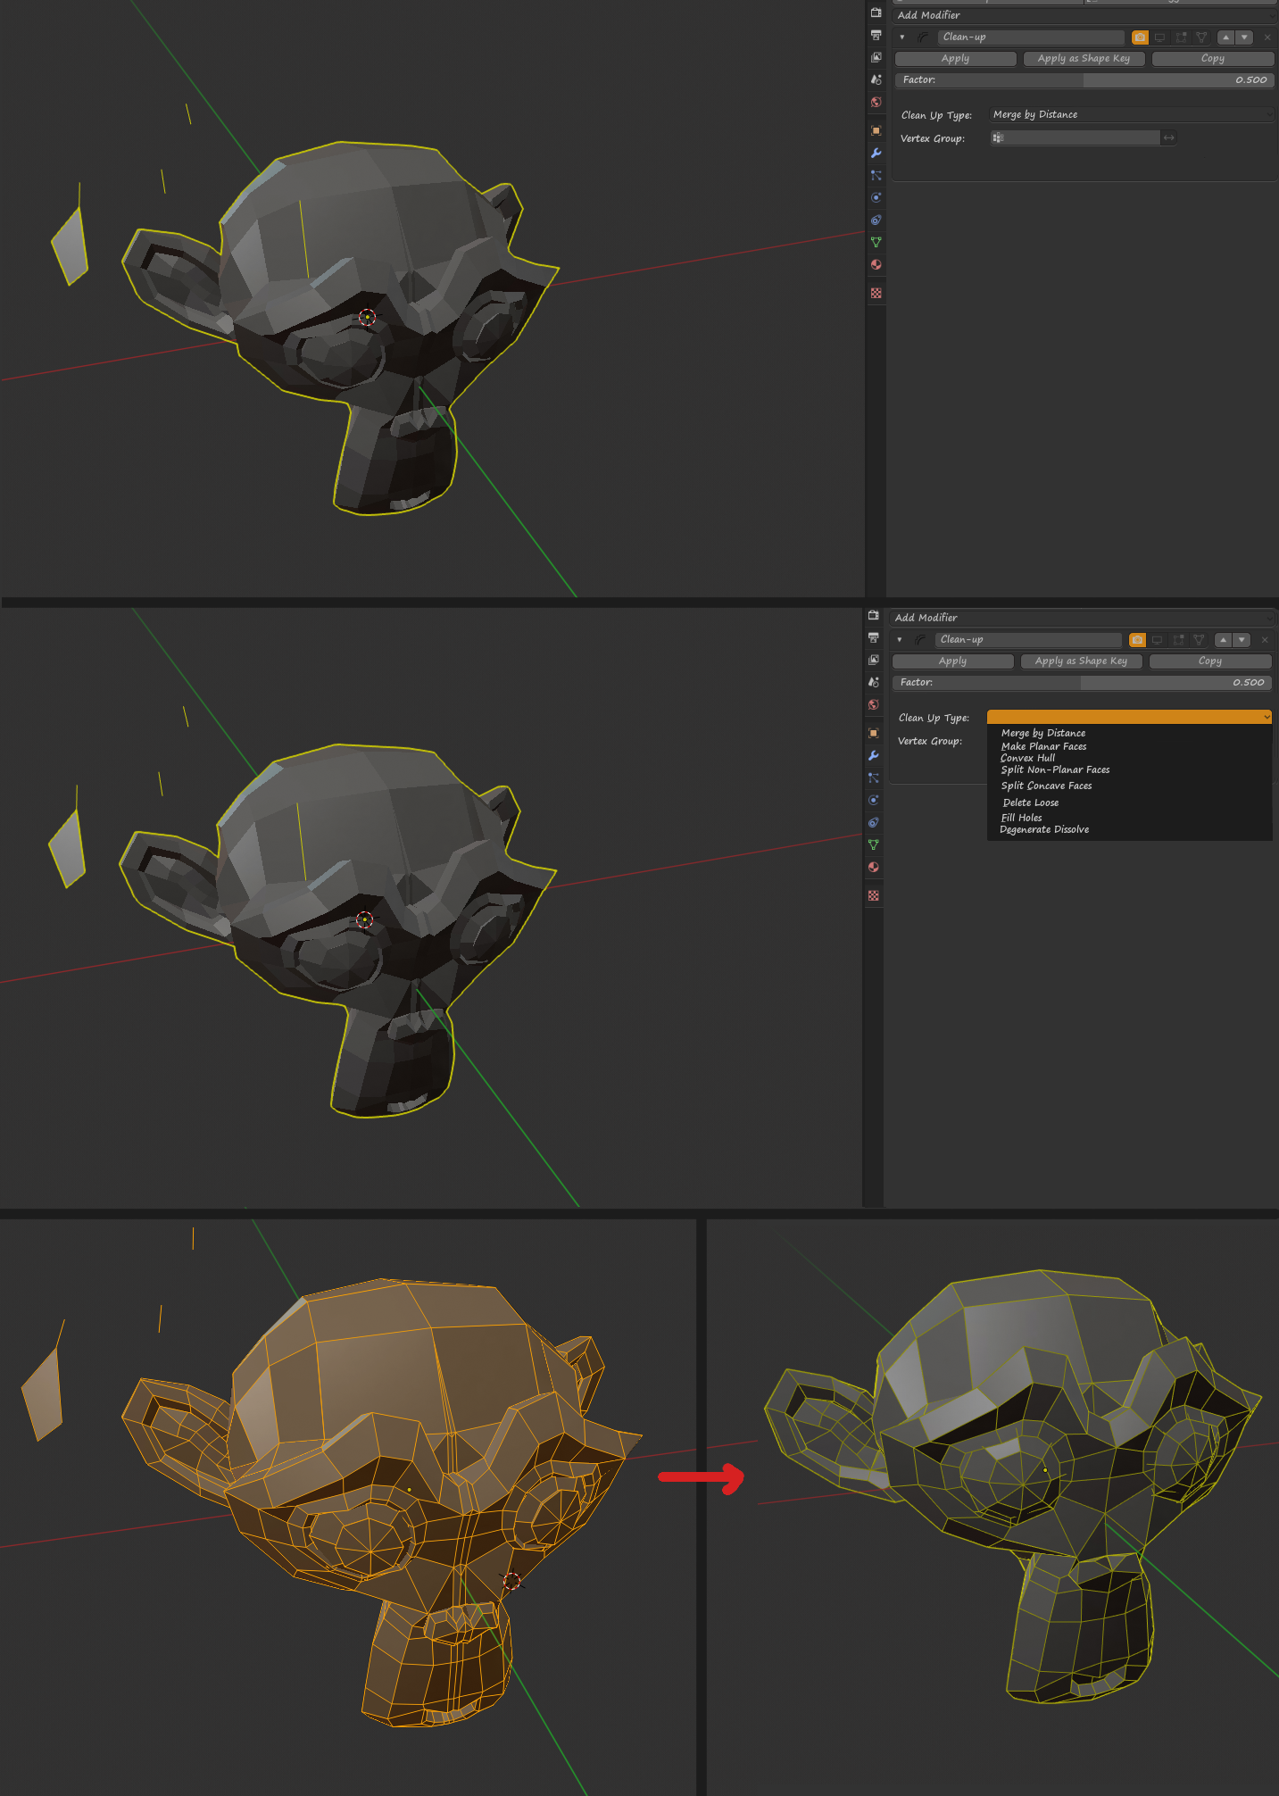Choose Convex Hull from the list
This screenshot has width=1279, height=1796.
(1027, 758)
